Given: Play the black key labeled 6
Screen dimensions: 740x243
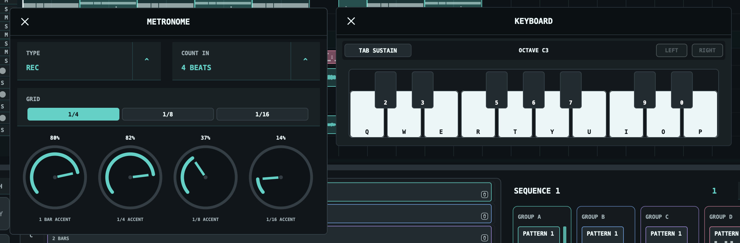Looking at the screenshot, I should 534,90.
